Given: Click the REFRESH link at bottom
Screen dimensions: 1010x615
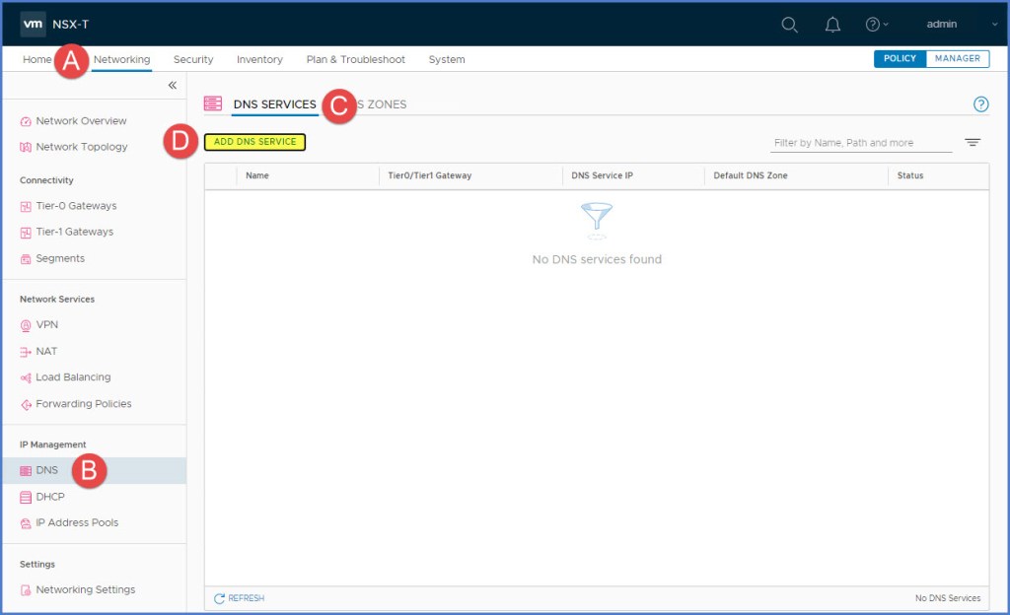Looking at the screenshot, I should pos(239,598).
